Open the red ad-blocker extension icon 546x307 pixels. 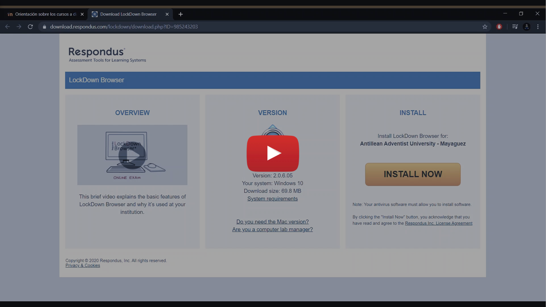point(499,27)
